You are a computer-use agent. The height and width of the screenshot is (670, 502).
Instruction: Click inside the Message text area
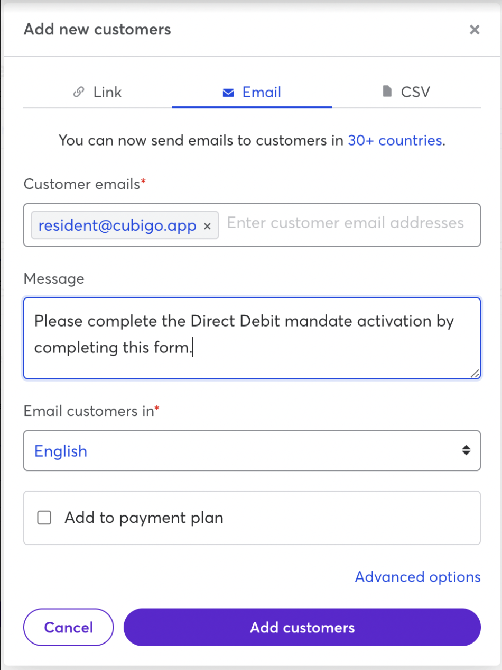(252, 338)
